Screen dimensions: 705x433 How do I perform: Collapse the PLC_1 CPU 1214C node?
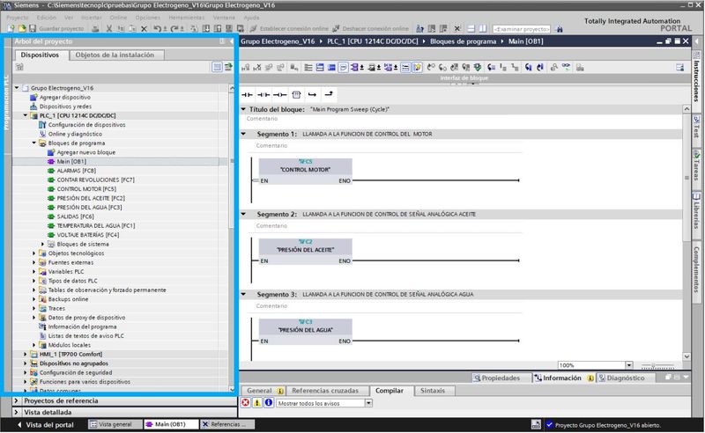click(x=26, y=115)
